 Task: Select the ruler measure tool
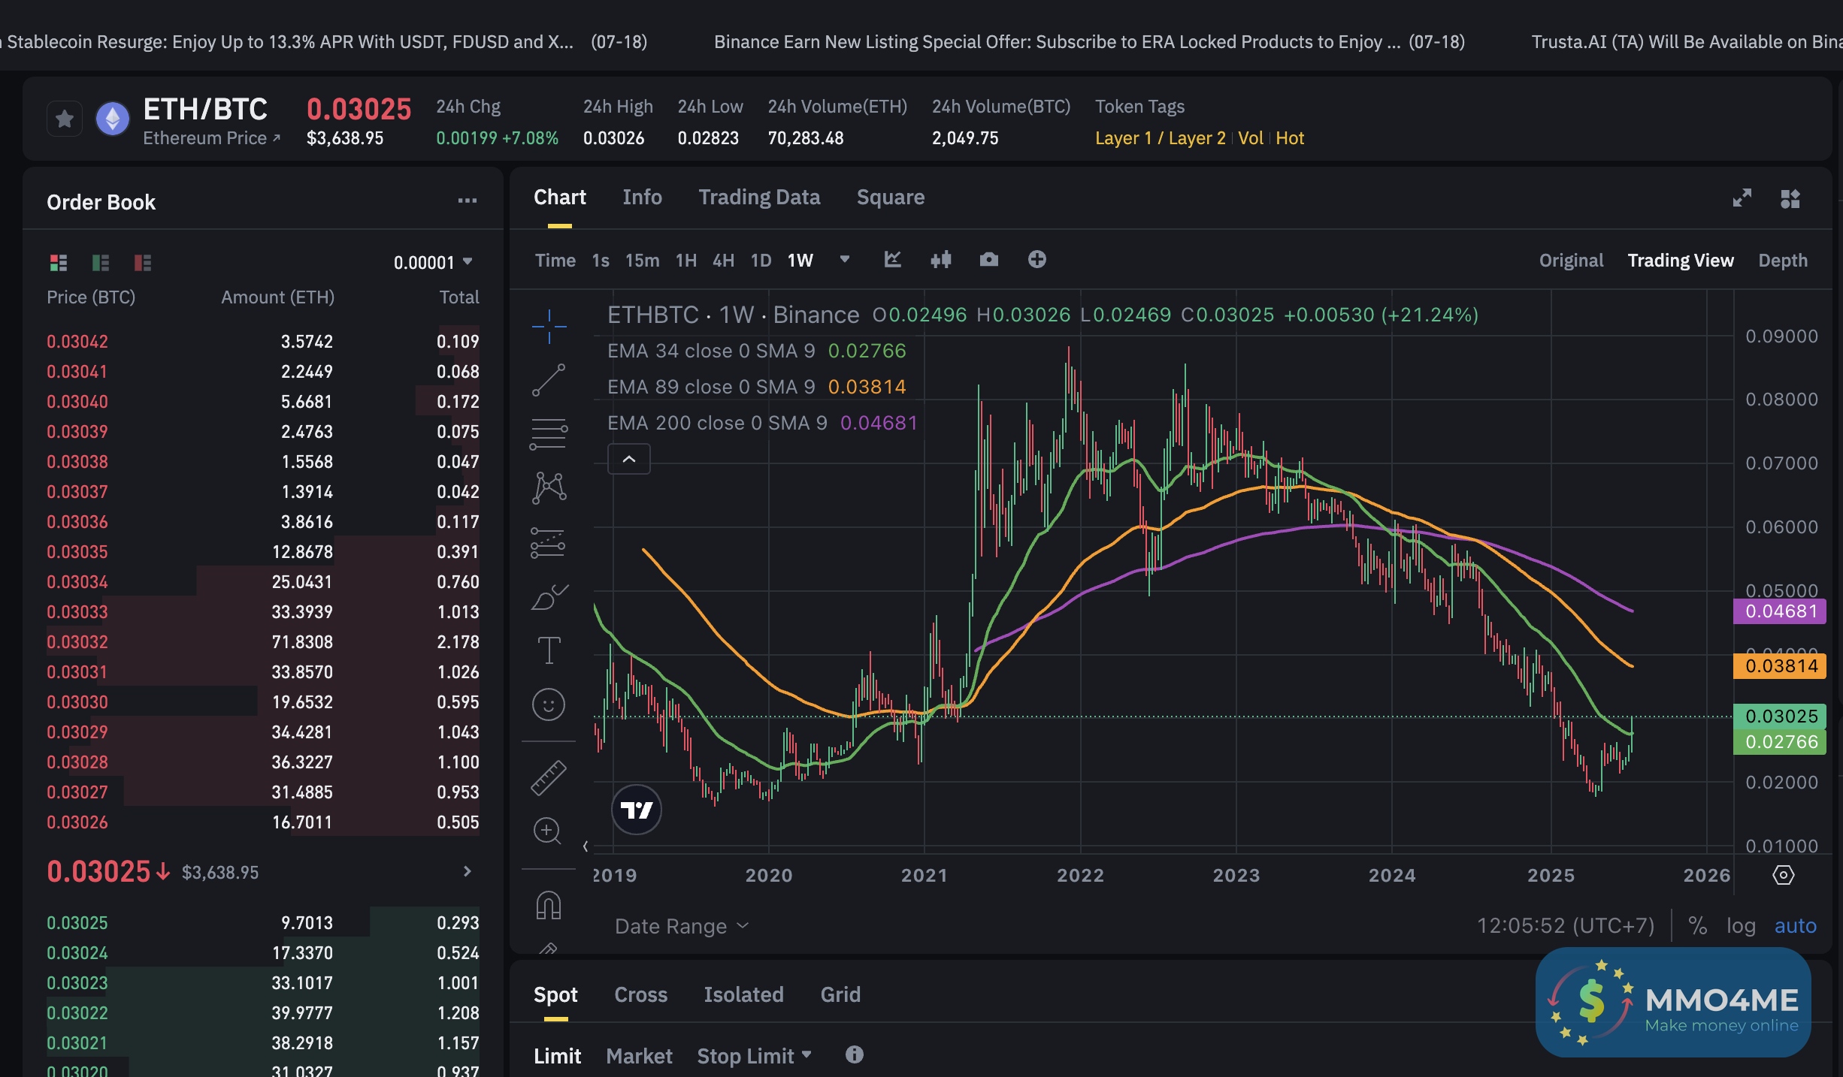coord(549,777)
